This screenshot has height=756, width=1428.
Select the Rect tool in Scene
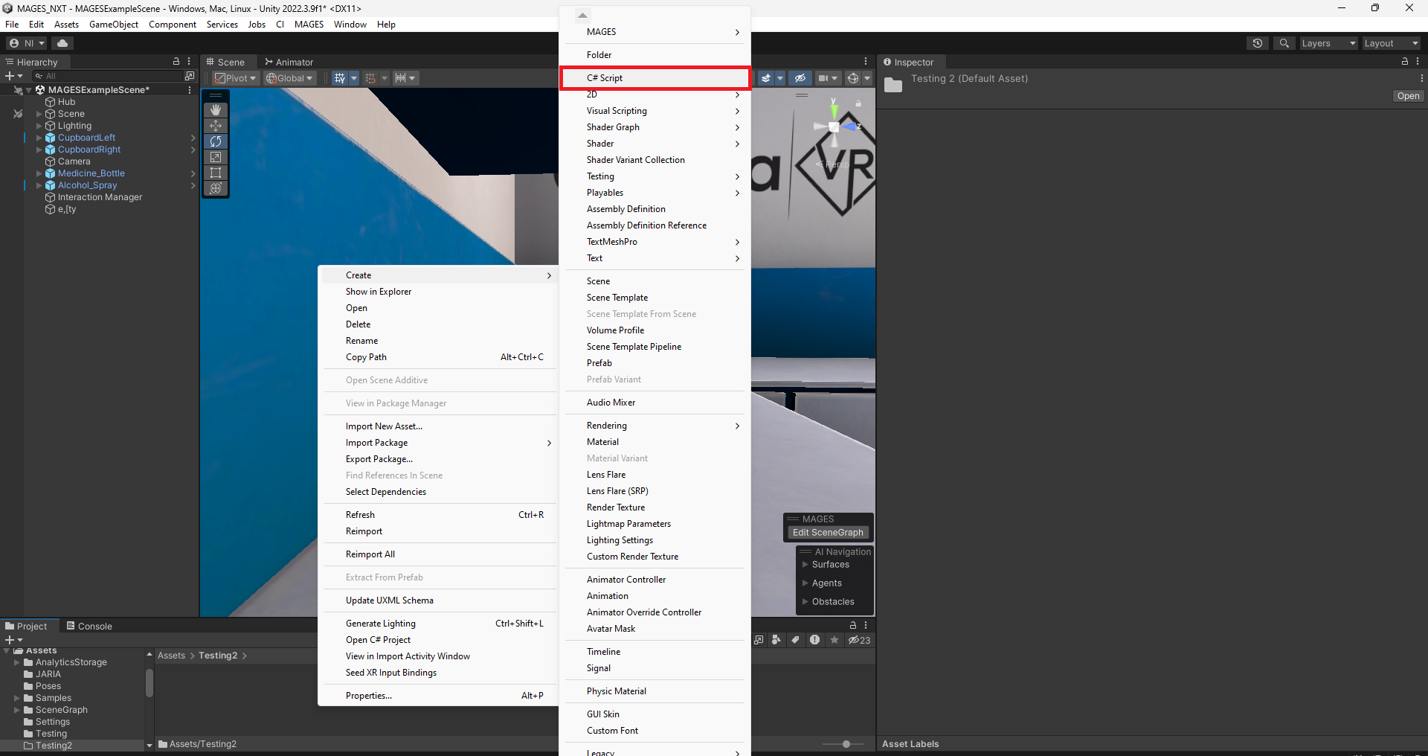pyautogui.click(x=216, y=173)
